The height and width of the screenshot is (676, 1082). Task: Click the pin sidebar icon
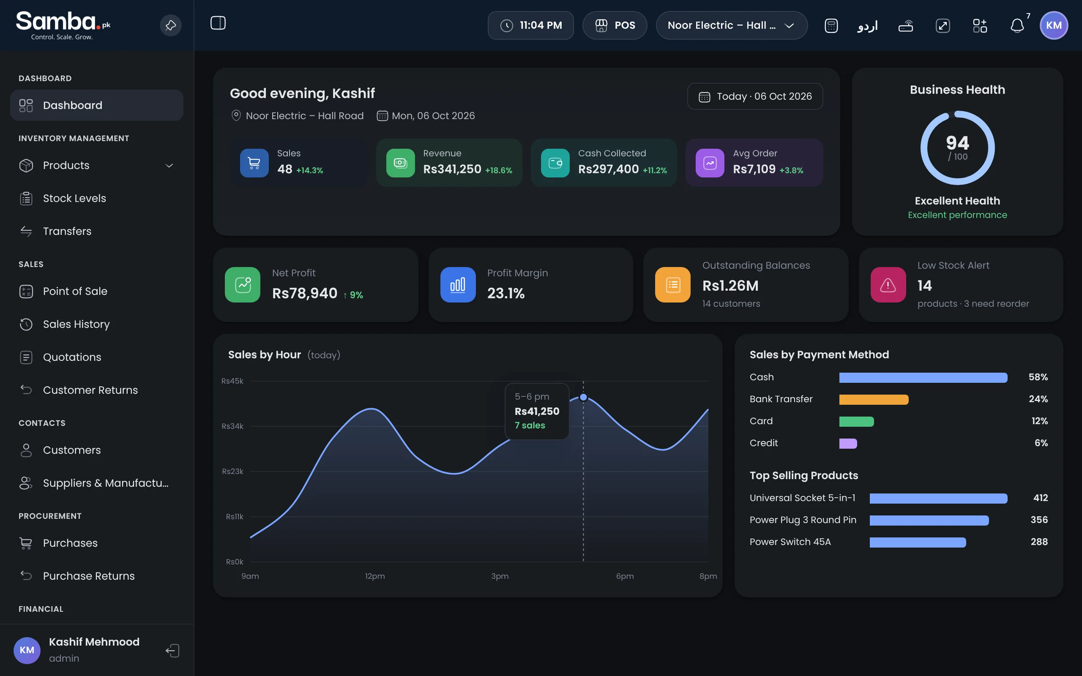tap(170, 25)
